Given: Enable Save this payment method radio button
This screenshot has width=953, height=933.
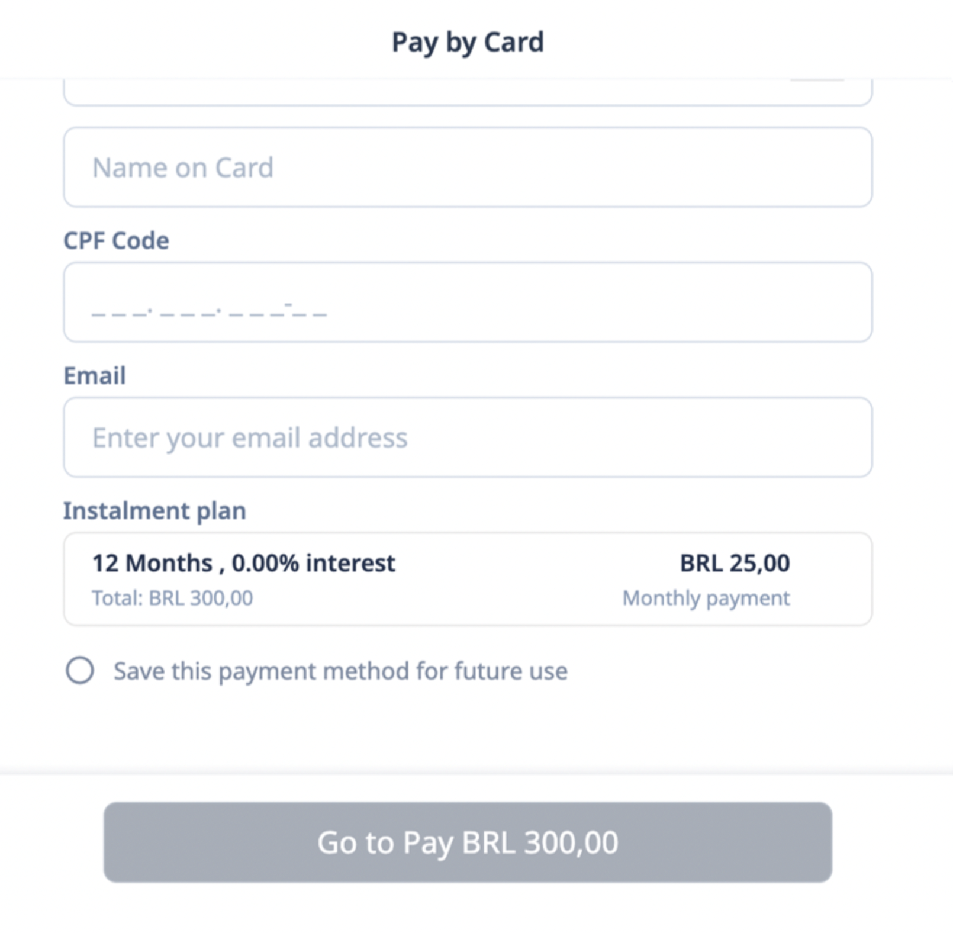Looking at the screenshot, I should tap(80, 671).
